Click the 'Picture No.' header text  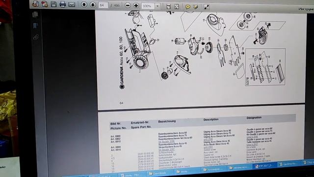tap(118, 128)
